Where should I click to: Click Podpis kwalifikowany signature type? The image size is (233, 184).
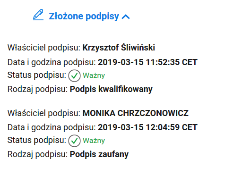[111, 89]
